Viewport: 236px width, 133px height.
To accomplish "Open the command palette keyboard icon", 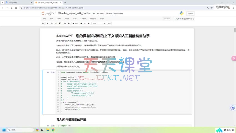I will 109,23.
